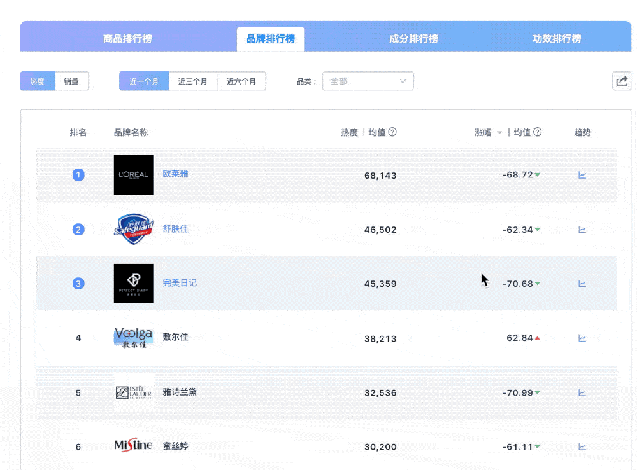
Task: Expand the 品类 dropdown showing 全部
Action: click(368, 81)
